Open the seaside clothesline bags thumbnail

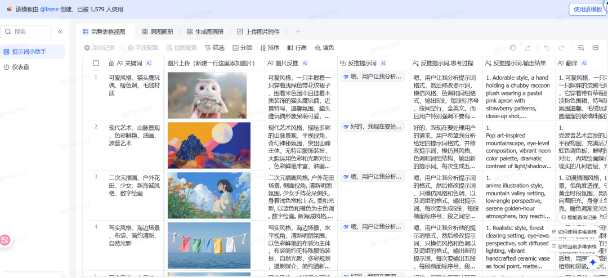[x=209, y=246]
